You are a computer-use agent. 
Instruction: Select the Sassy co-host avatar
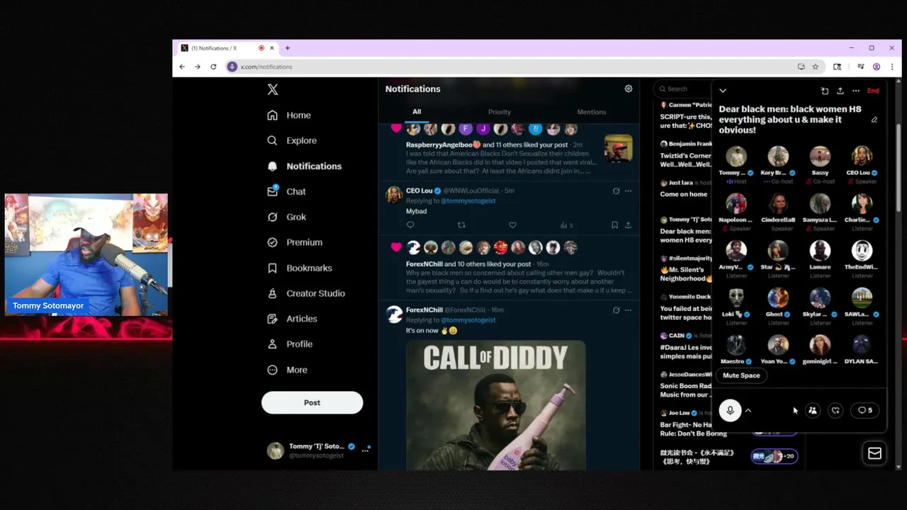[x=820, y=156]
